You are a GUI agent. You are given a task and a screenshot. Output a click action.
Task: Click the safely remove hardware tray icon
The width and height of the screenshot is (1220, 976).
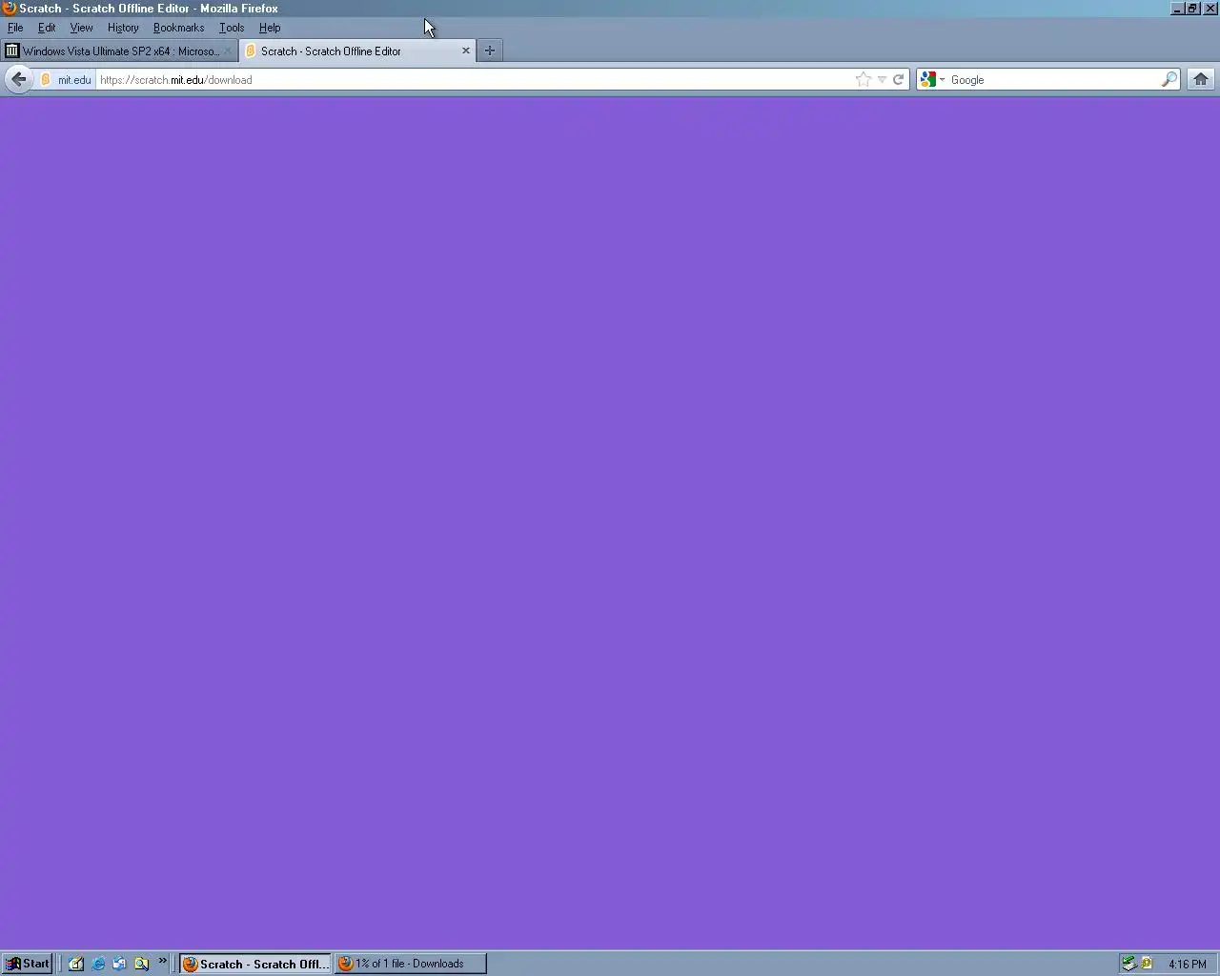pos(1128,964)
